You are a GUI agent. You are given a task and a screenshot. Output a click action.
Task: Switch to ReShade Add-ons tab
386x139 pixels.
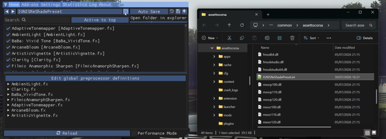point(30,5)
